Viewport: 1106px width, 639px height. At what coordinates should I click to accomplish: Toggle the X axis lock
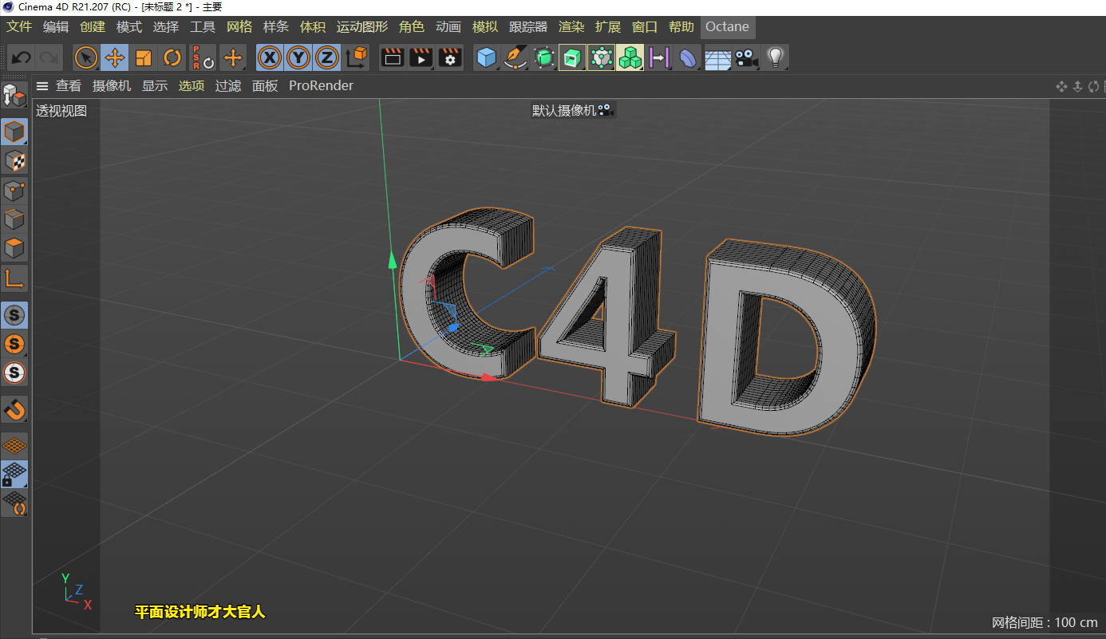coord(271,57)
